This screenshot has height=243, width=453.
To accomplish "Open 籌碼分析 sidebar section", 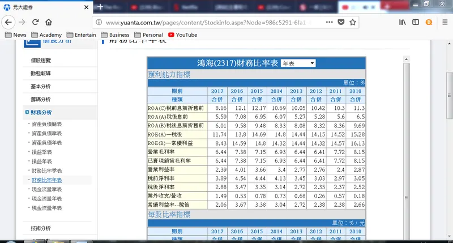I will tap(41, 99).
